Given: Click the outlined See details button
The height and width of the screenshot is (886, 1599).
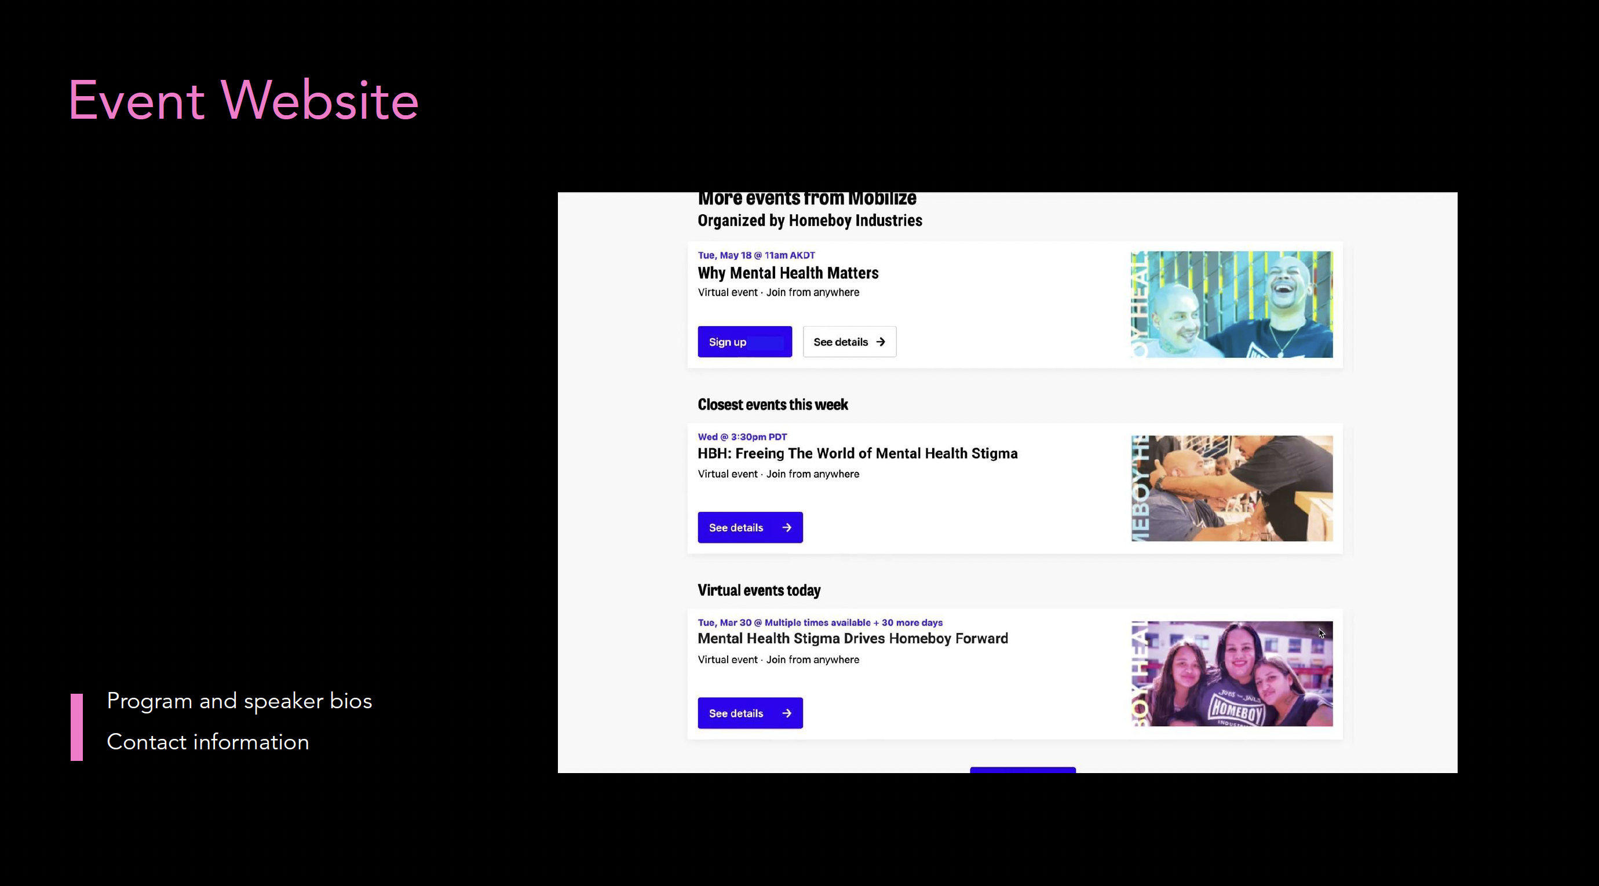Looking at the screenshot, I should click(849, 342).
